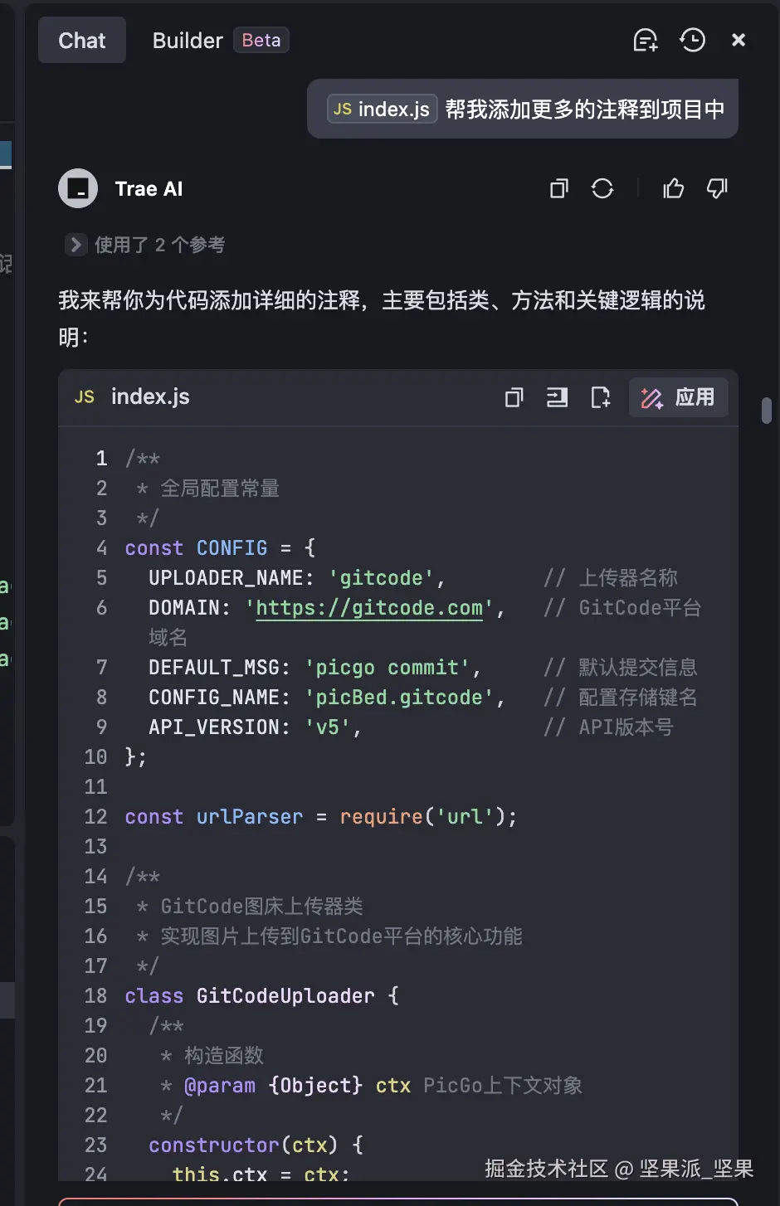Open the chat history
Screen dimensions: 780x1206
(692, 40)
